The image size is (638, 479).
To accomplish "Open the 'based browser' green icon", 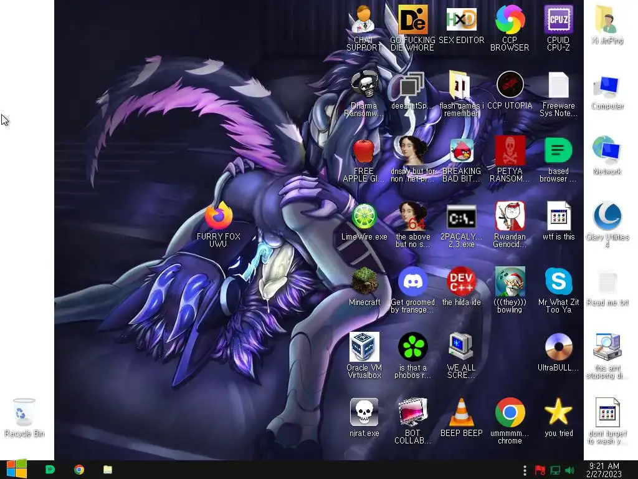I will [x=558, y=160].
